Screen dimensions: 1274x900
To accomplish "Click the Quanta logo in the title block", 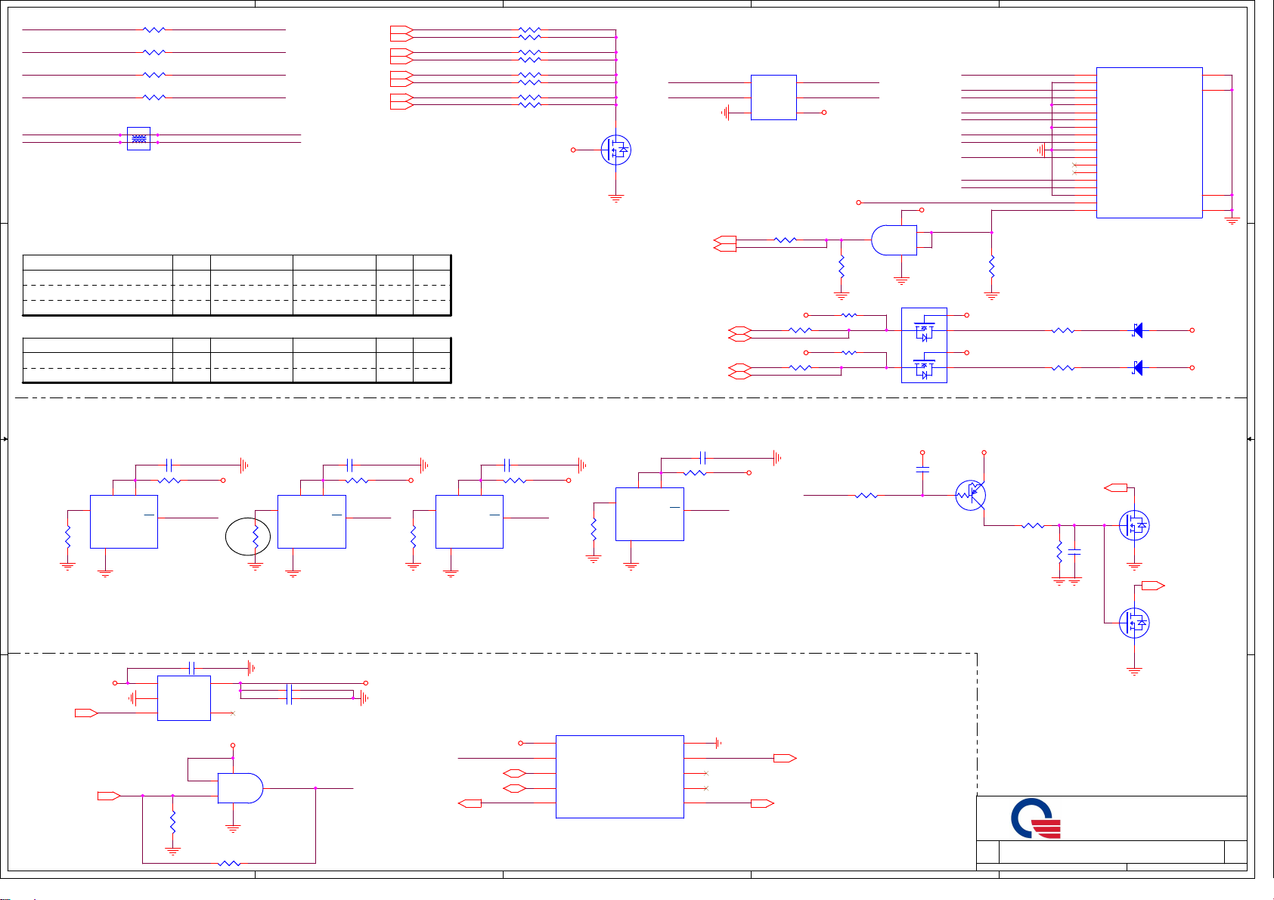I will [1036, 819].
